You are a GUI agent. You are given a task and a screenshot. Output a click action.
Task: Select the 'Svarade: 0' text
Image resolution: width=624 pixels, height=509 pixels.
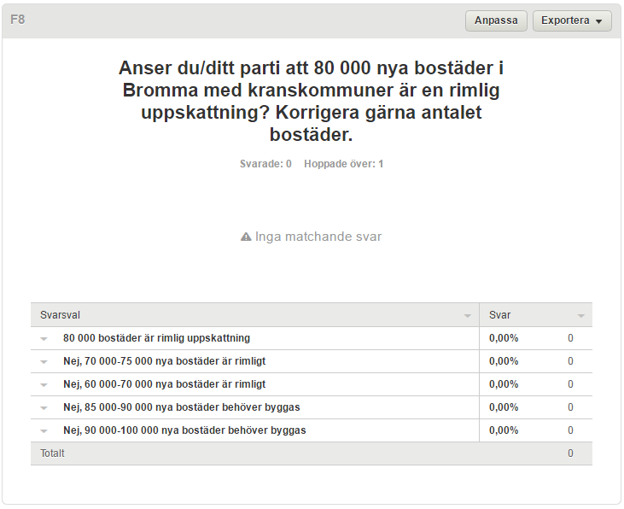pyautogui.click(x=265, y=164)
